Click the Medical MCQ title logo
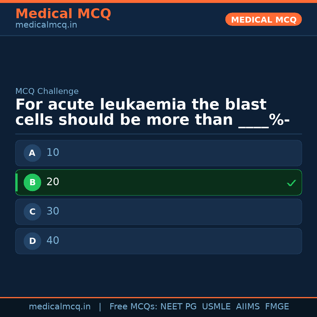This screenshot has height=317, width=317. 63,14
